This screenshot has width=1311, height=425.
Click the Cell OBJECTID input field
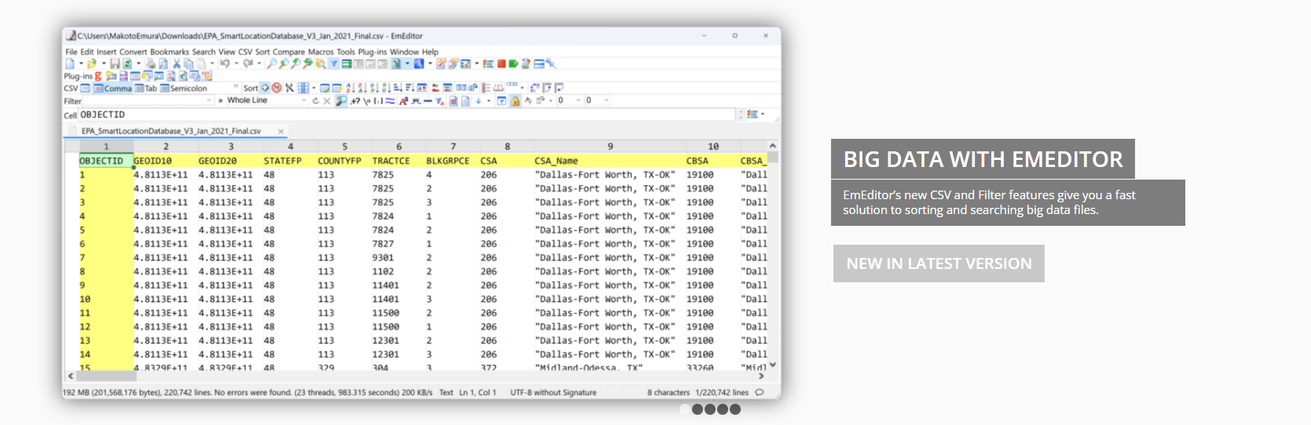pyautogui.click(x=407, y=114)
